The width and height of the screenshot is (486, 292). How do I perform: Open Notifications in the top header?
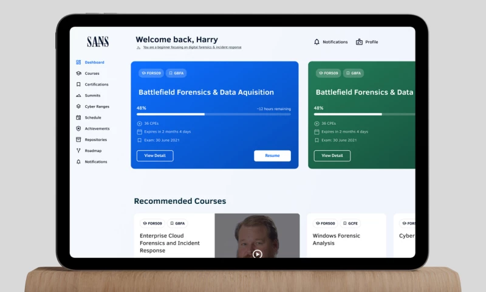click(330, 42)
